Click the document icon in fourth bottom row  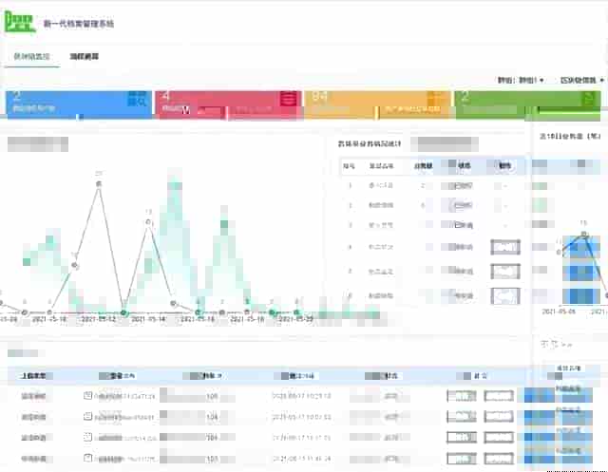click(87, 459)
